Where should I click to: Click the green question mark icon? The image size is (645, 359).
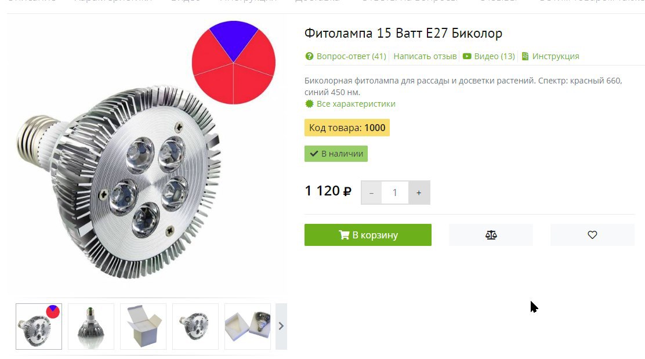click(309, 56)
